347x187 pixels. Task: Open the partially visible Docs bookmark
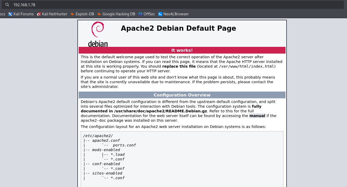pyautogui.click(x=2, y=14)
